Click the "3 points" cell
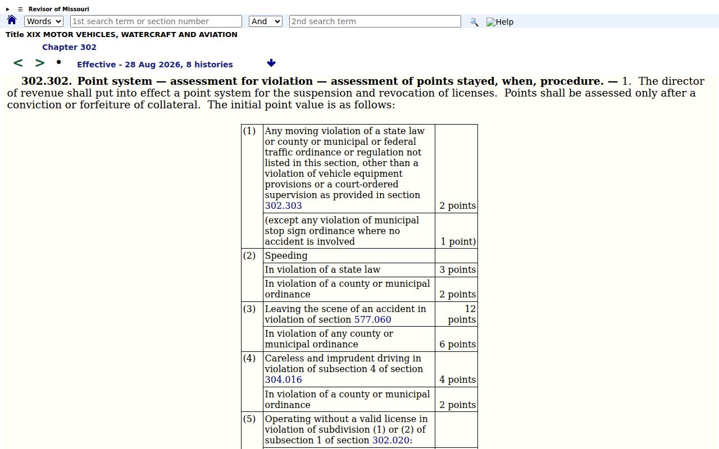The image size is (719, 449). click(x=456, y=269)
